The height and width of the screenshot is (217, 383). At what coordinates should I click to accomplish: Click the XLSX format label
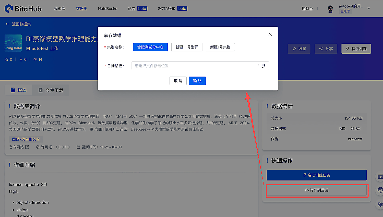point(355,129)
